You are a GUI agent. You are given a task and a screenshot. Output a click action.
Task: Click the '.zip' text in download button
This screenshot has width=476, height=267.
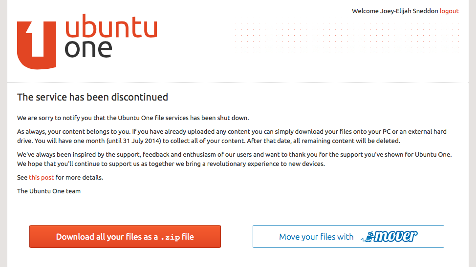(170, 237)
